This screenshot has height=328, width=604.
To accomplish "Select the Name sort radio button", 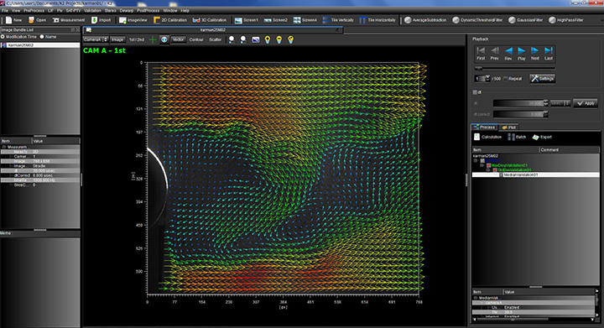I will click(42, 37).
